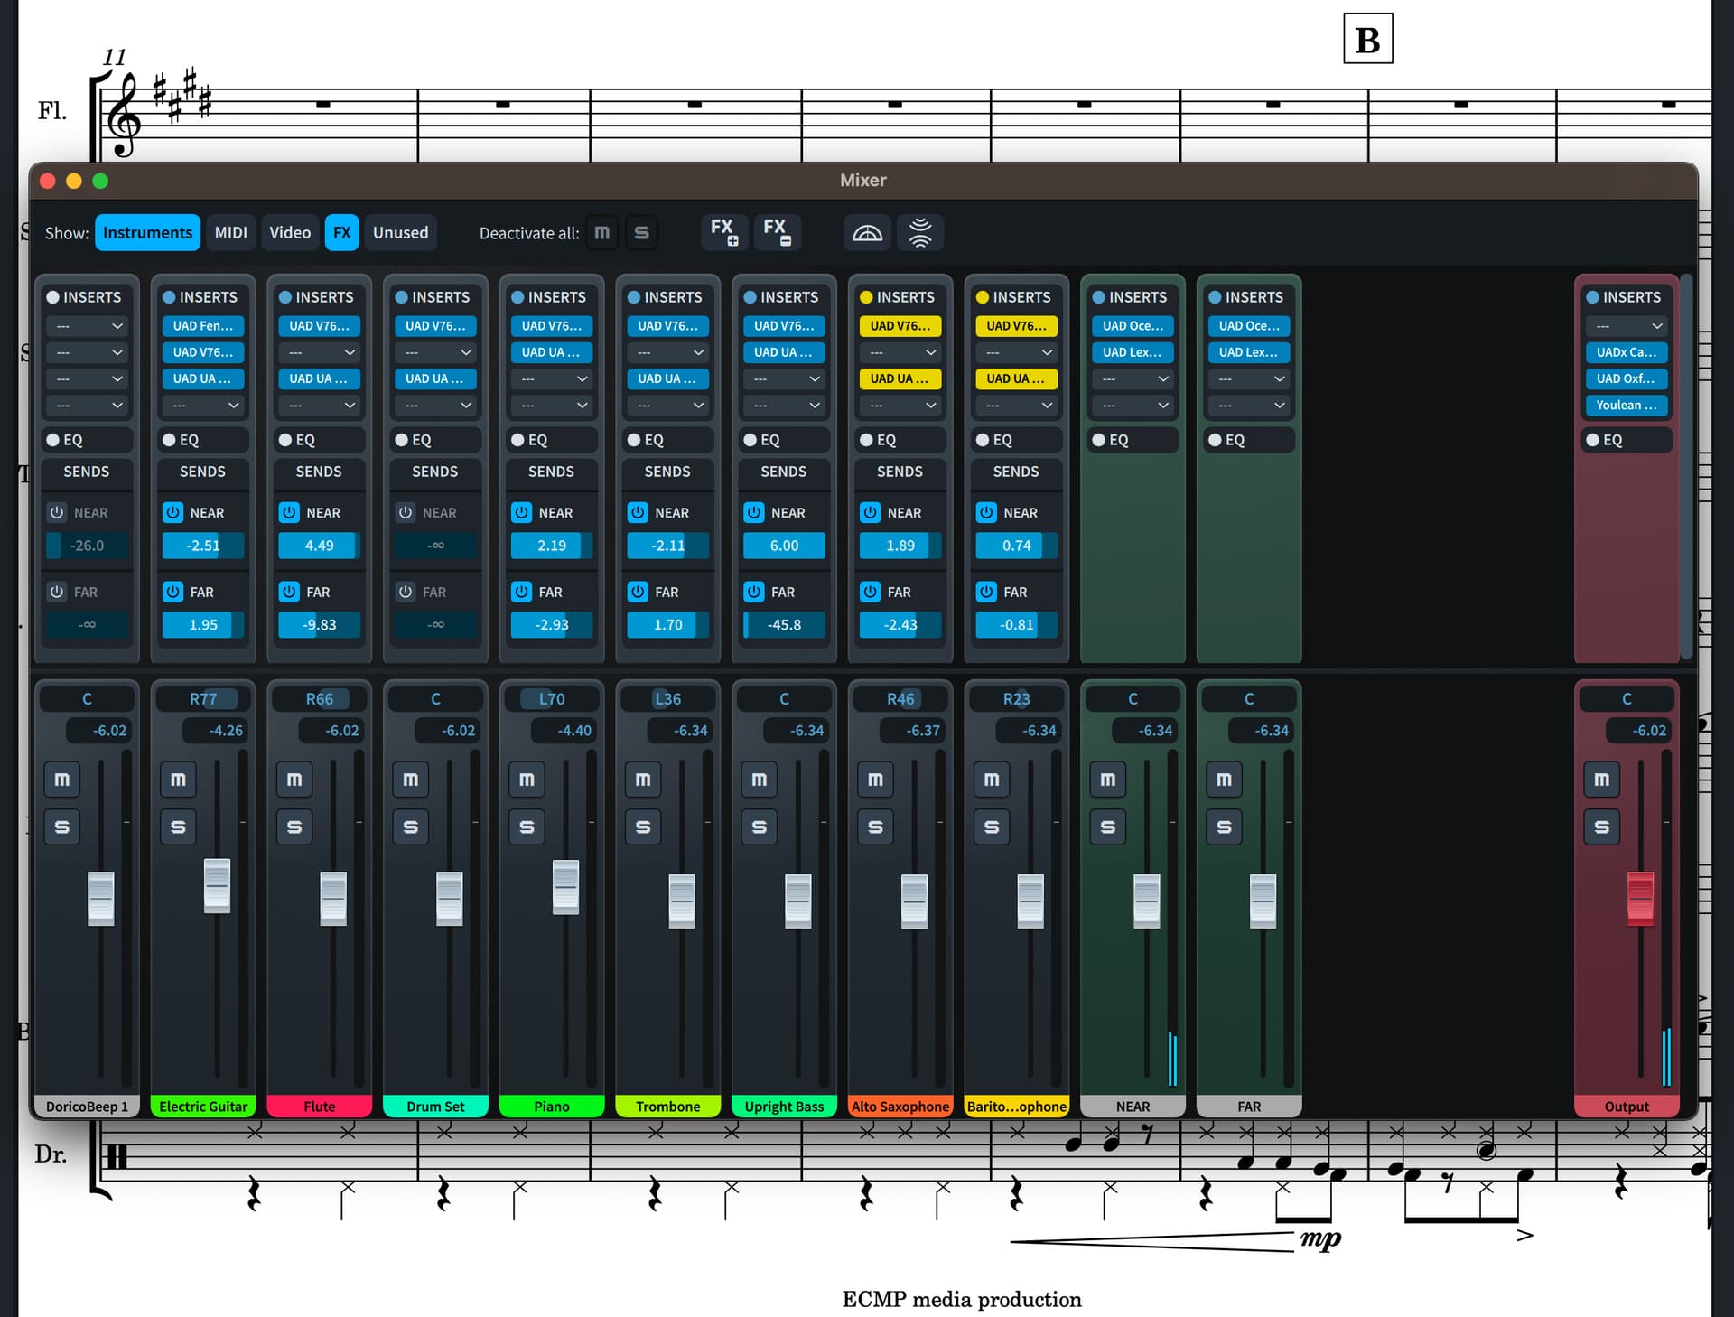This screenshot has height=1317, width=1734.
Task: Click the remove FX channel icon
Action: click(777, 232)
